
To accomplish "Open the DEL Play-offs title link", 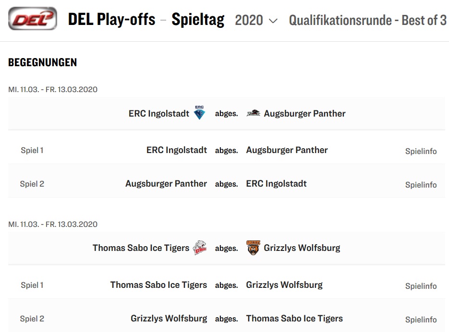I will tap(112, 20).
